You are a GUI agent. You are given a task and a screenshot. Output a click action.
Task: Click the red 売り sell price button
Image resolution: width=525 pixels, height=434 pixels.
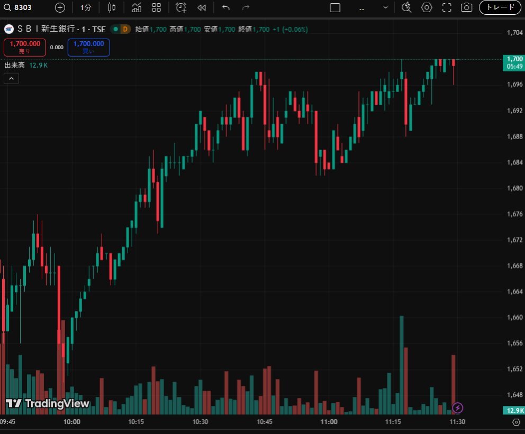(x=25, y=48)
